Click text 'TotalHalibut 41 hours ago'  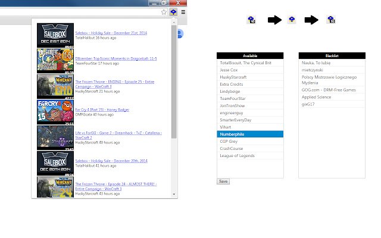(95, 165)
